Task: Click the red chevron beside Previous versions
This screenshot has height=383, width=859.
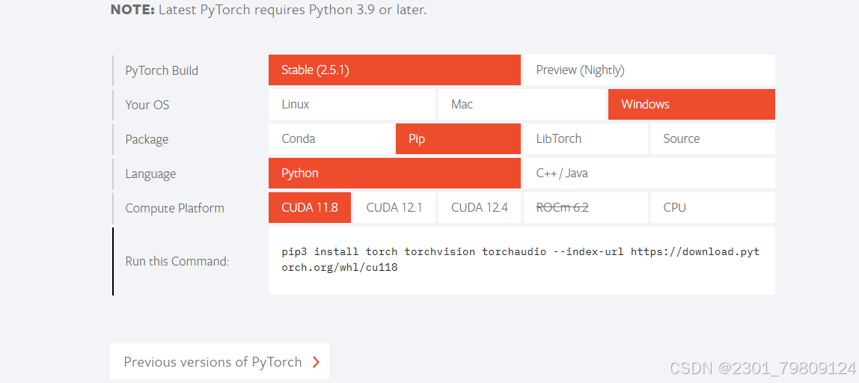Action: 316,361
